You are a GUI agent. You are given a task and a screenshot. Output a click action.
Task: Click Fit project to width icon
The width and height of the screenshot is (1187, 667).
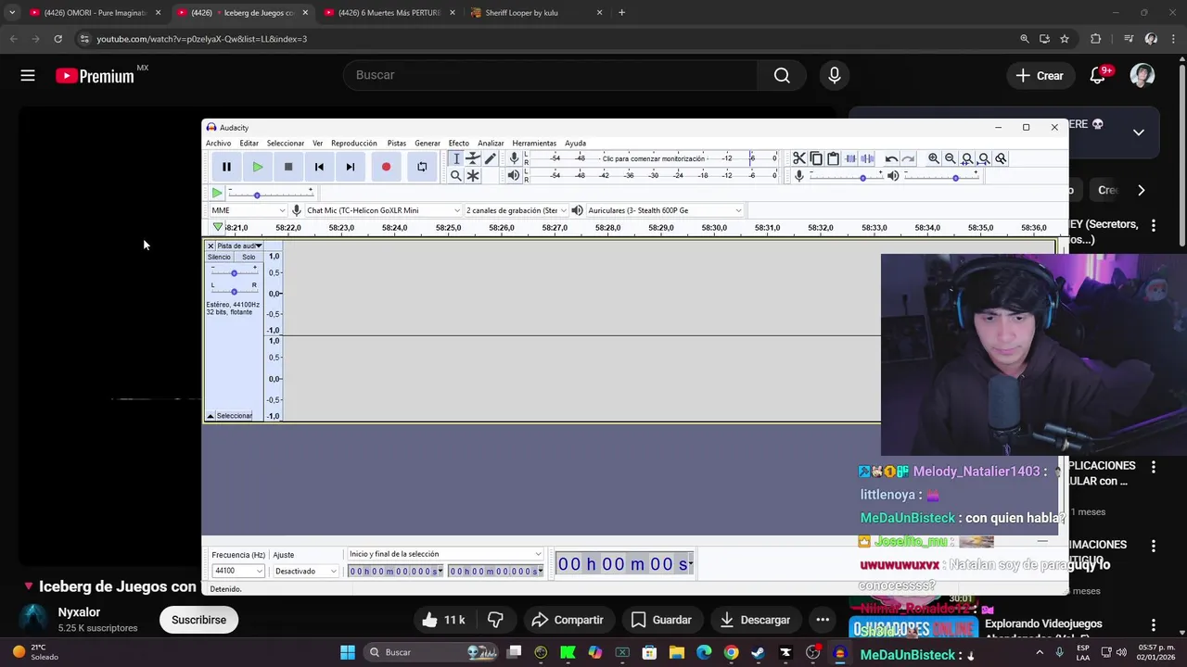984,158
